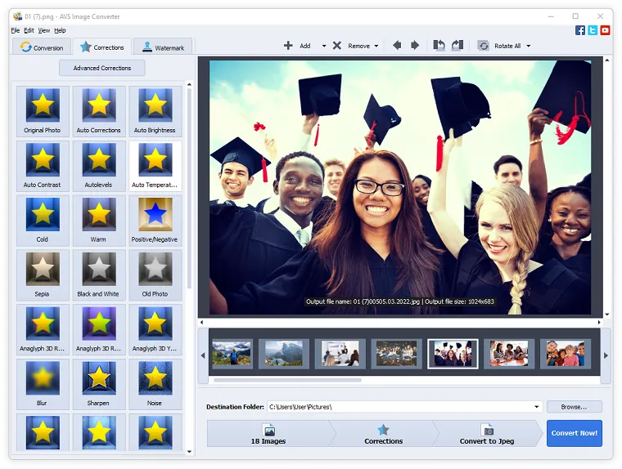Switch to the Conversion tab
622x469 pixels.
tap(42, 47)
